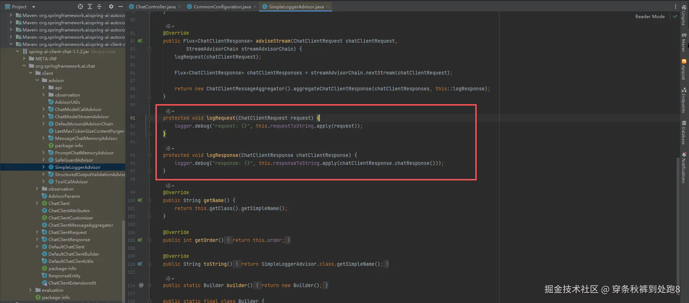The height and width of the screenshot is (303, 689).
Task: Collapse the logRequest method fold on line 91
Action: 149,118
